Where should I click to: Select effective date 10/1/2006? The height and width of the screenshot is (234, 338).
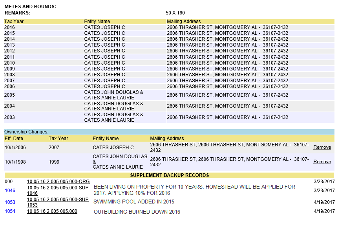(x=15, y=148)
